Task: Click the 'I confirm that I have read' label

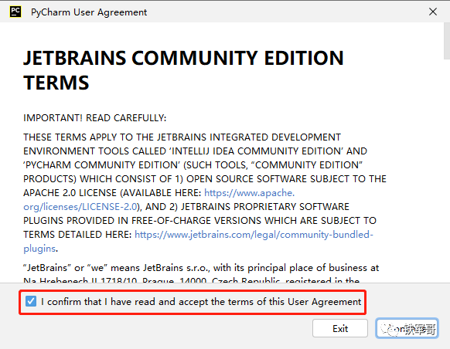Action: pyautogui.click(x=201, y=302)
